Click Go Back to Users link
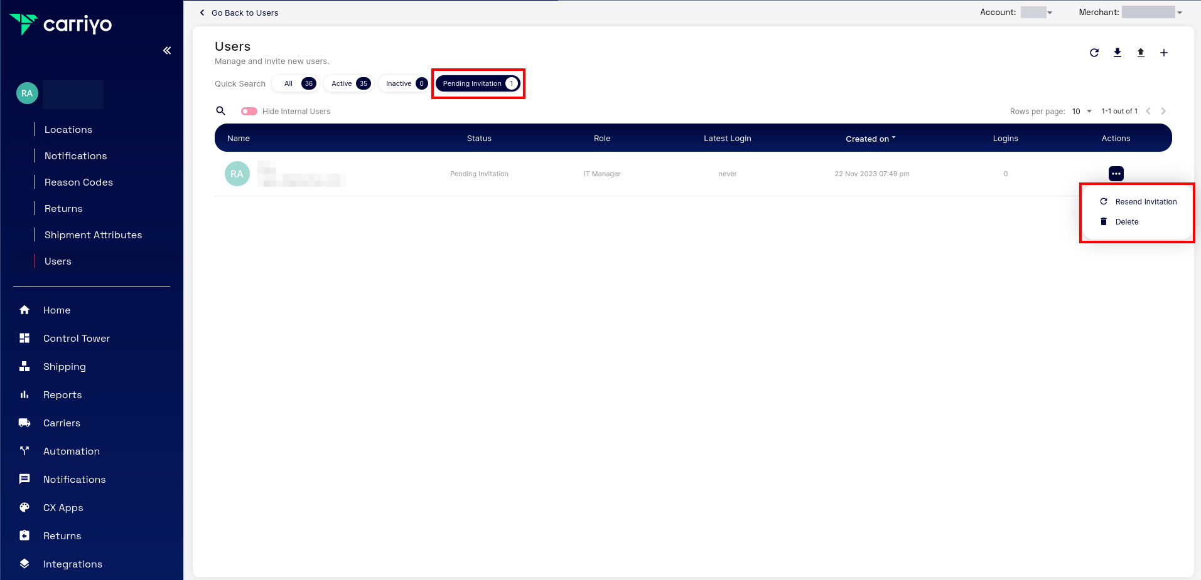The height and width of the screenshot is (580, 1201). point(245,13)
